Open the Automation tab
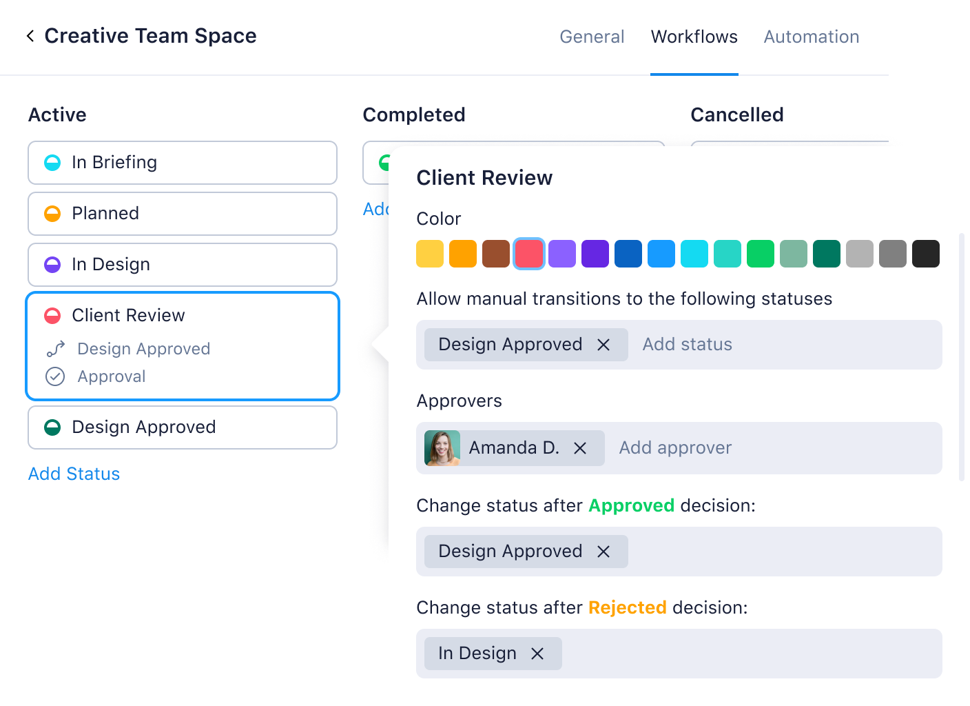This screenshot has width=970, height=706. pyautogui.click(x=811, y=37)
